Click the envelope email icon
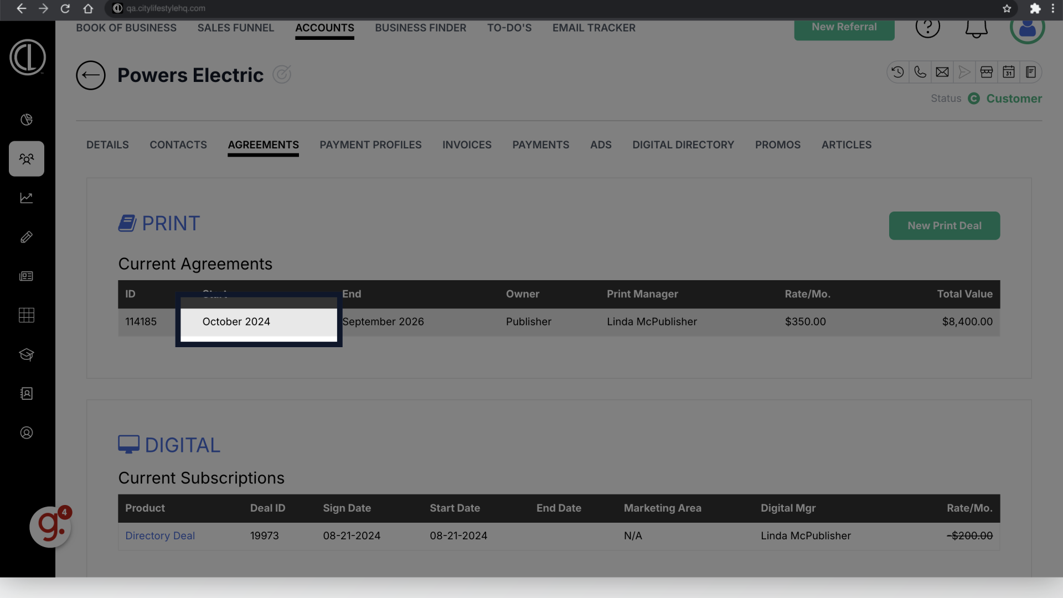Screen dimensions: 1063x598 point(942,72)
